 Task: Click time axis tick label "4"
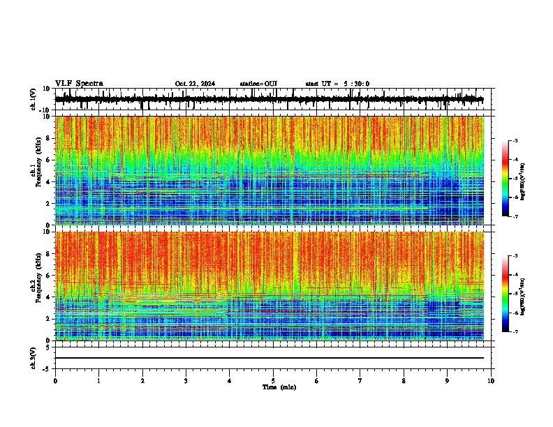tap(230, 381)
